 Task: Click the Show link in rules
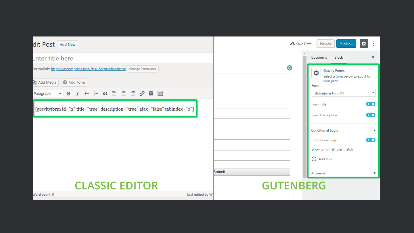point(315,149)
